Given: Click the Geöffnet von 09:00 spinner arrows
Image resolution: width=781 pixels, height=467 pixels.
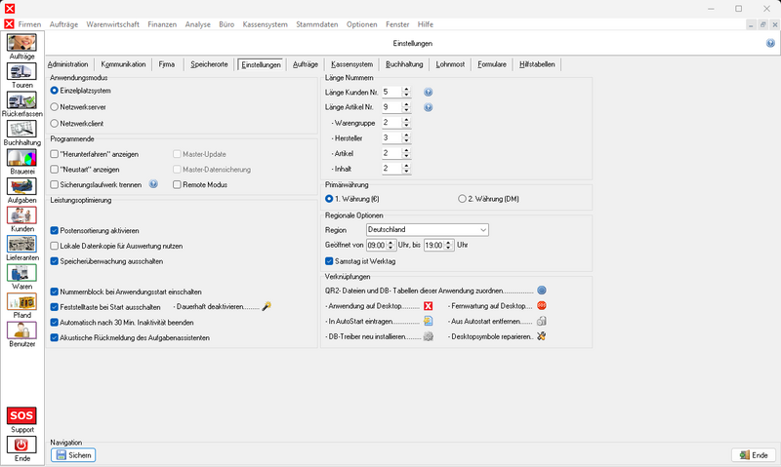Looking at the screenshot, I should click(x=390, y=245).
